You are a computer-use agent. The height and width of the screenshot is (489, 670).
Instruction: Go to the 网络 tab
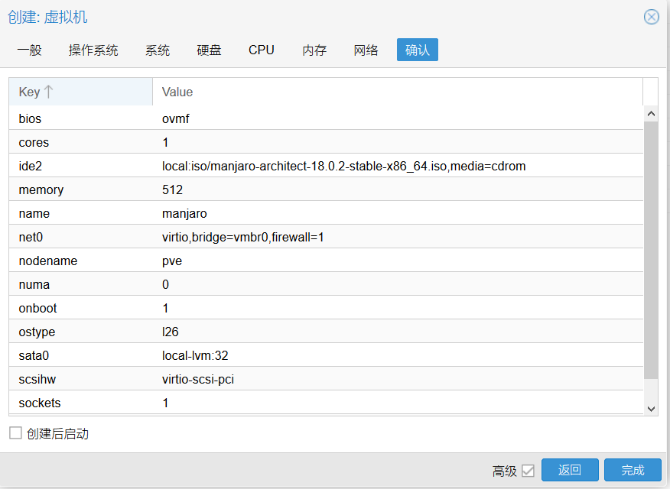pos(366,50)
